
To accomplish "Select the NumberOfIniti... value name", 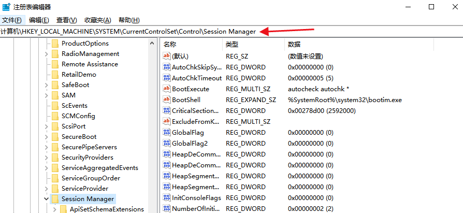I will point(196,208).
